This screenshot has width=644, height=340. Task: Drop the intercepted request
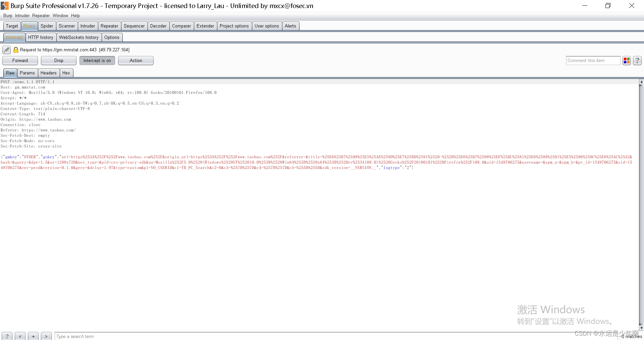(59, 61)
